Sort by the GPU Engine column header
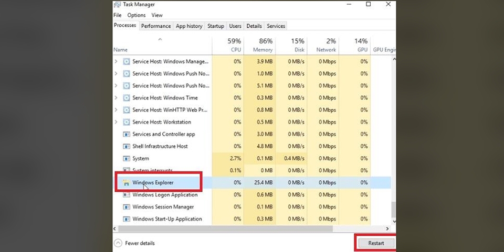Screen dimensions: 504x252 (383, 46)
